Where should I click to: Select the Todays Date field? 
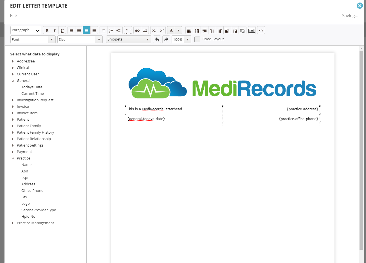tap(32, 87)
